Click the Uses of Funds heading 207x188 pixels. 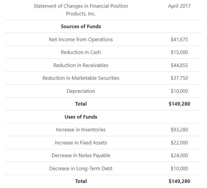pos(81,117)
